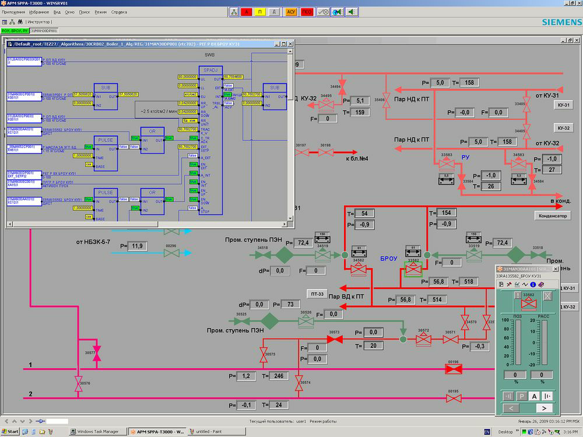Image resolution: width=583 pixels, height=437 pixels.
Task: Click the faceplate document icon
Action: (501, 284)
